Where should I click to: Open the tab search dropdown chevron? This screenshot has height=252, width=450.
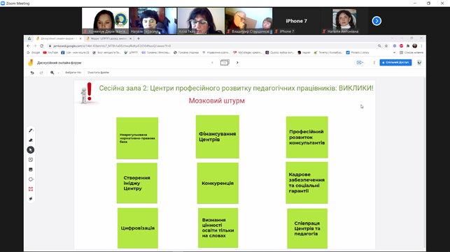point(392,38)
